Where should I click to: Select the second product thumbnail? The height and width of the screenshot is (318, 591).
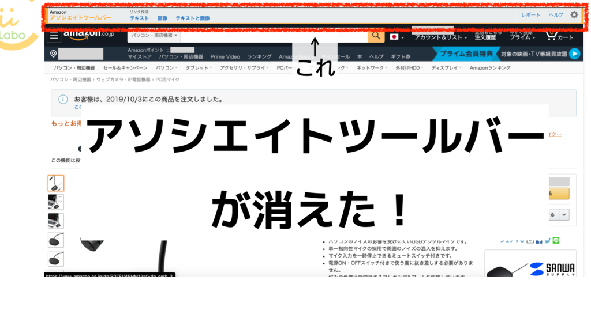tap(56, 202)
